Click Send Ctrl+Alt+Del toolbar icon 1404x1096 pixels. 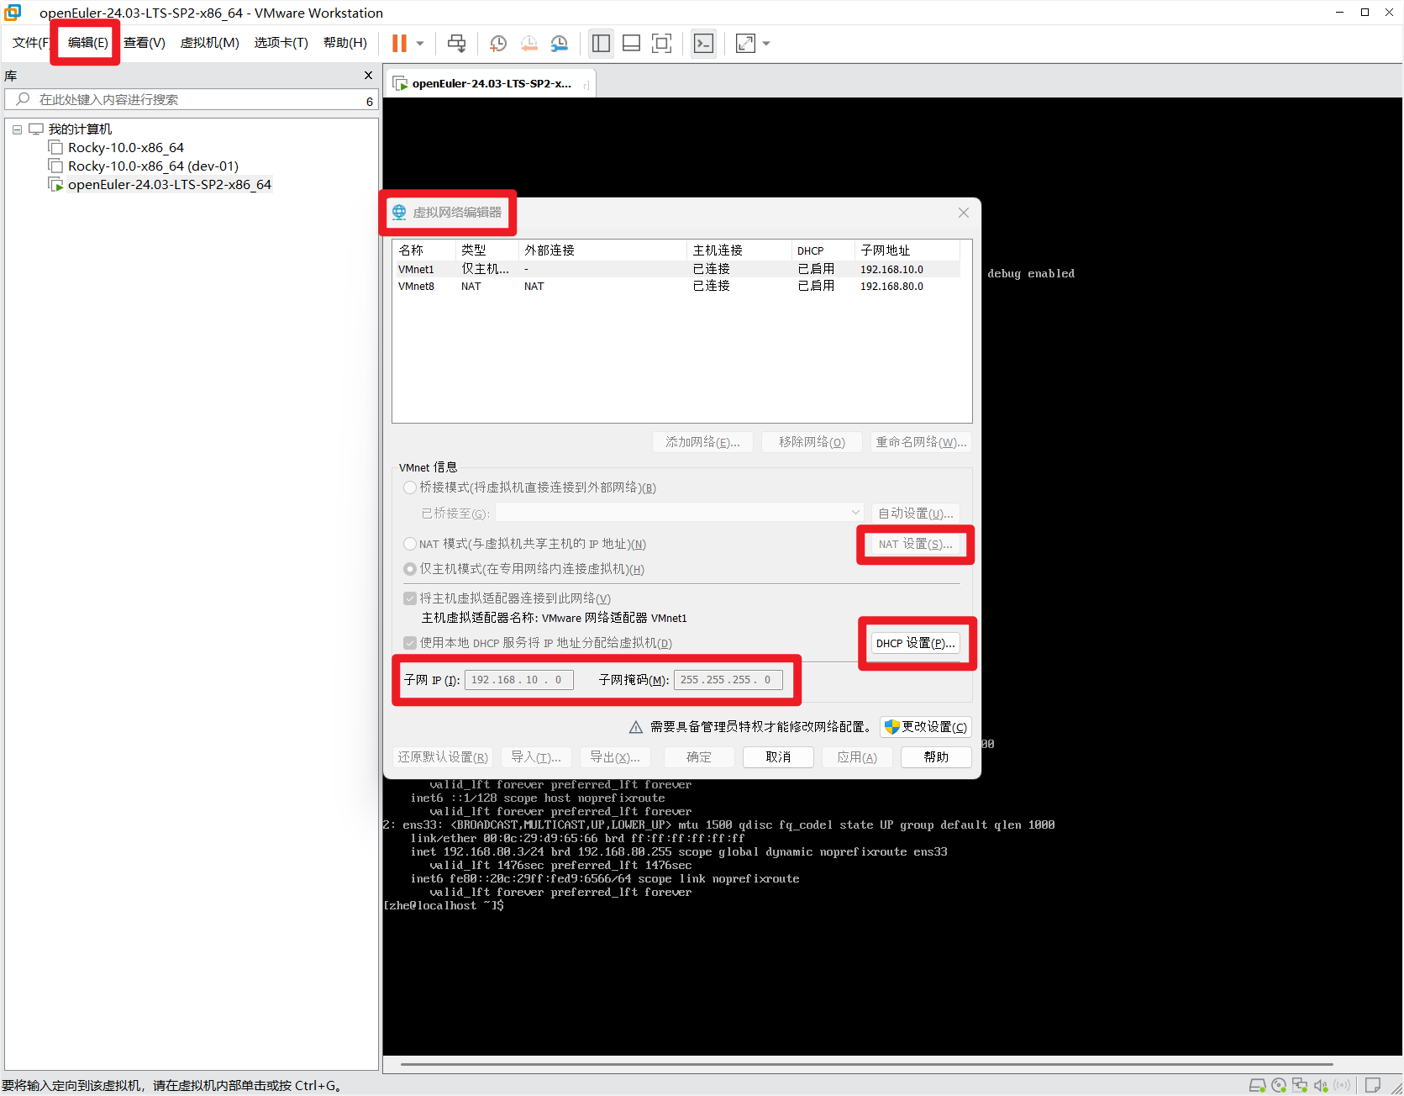point(456,44)
